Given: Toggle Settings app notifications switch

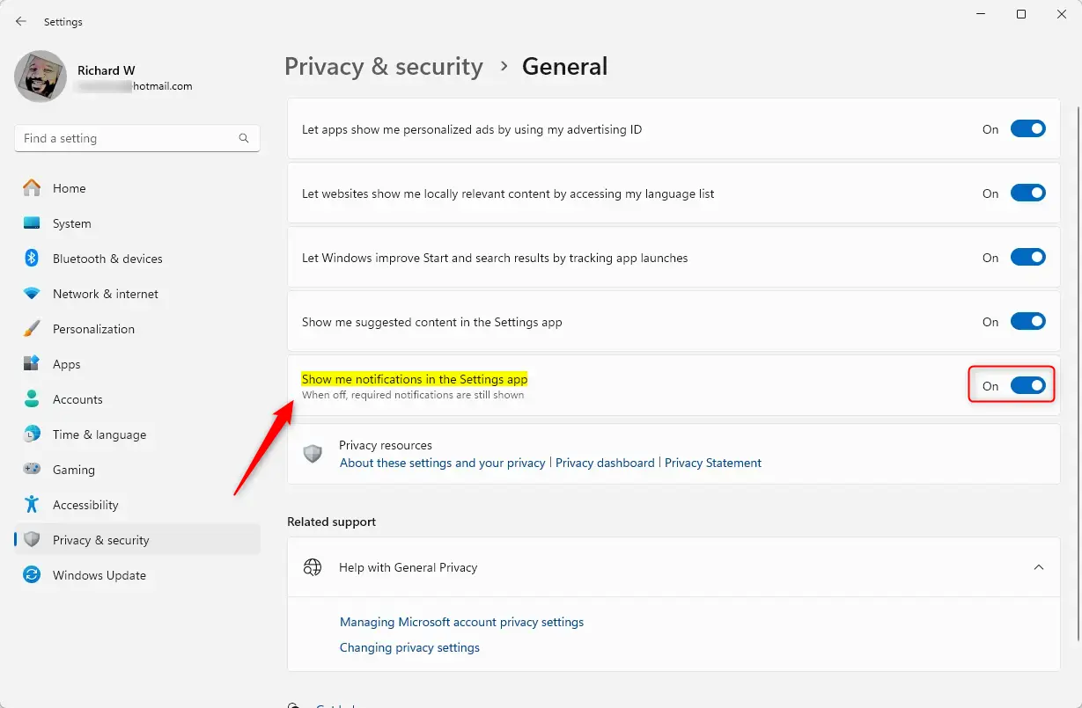Looking at the screenshot, I should tap(1027, 385).
